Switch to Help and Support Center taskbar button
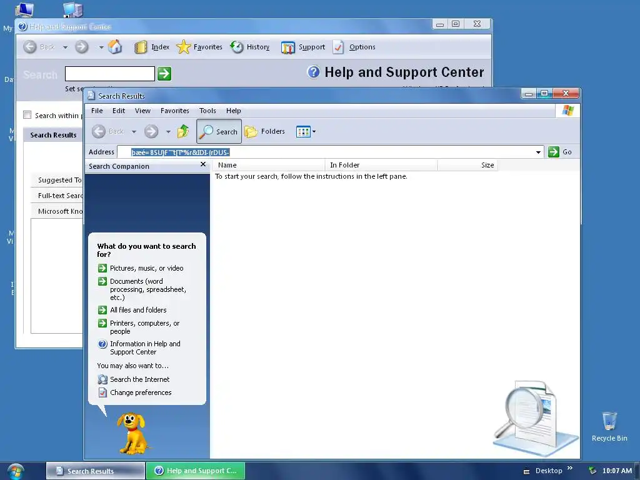 196,471
